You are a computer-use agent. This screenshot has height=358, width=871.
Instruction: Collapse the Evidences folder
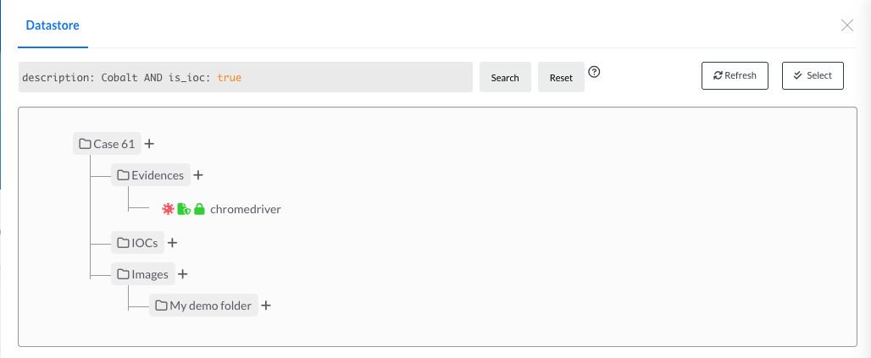point(150,175)
